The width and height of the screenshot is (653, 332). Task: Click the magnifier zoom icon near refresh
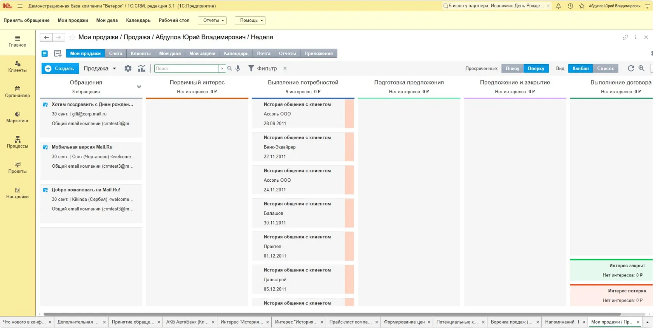pos(642,68)
